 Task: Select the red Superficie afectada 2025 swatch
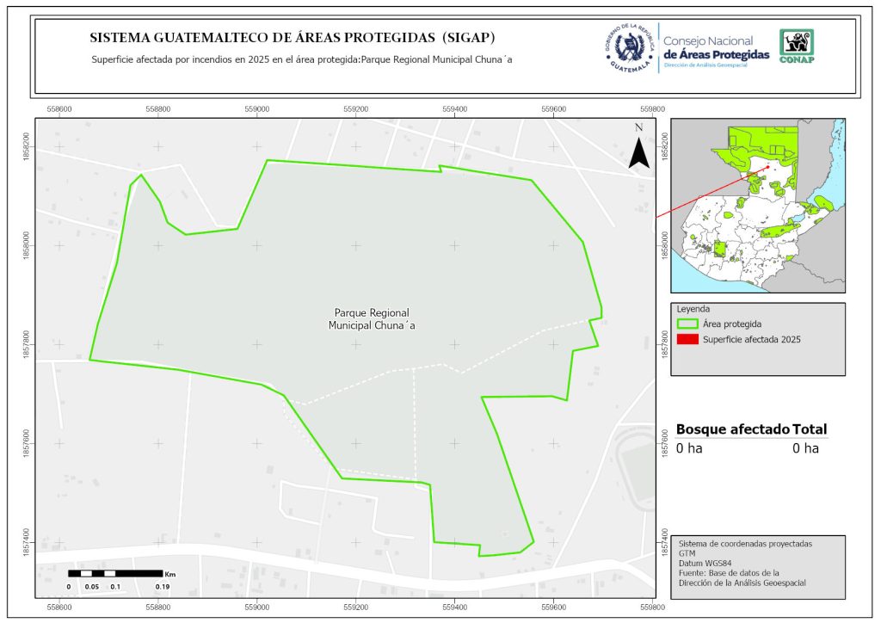687,340
